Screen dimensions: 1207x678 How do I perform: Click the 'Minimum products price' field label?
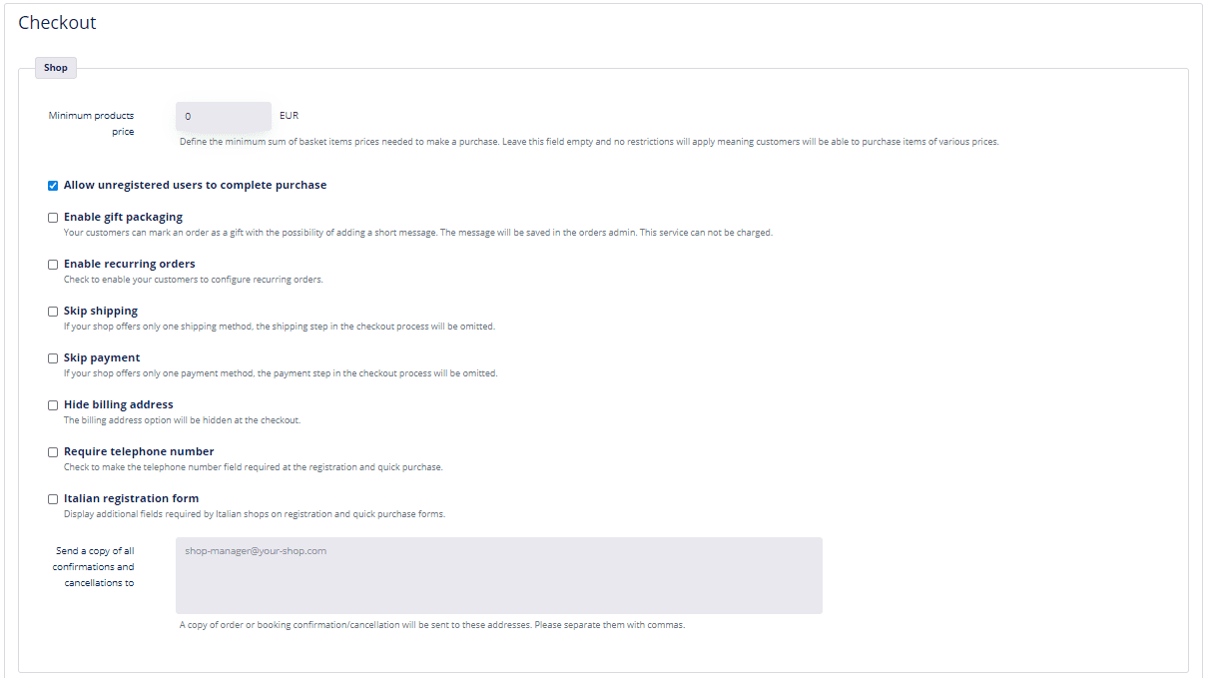[91, 124]
